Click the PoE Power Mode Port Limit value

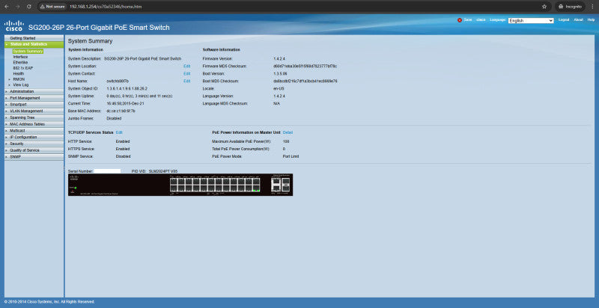[291, 156]
